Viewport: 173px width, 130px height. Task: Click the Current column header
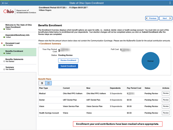(66, 88)
